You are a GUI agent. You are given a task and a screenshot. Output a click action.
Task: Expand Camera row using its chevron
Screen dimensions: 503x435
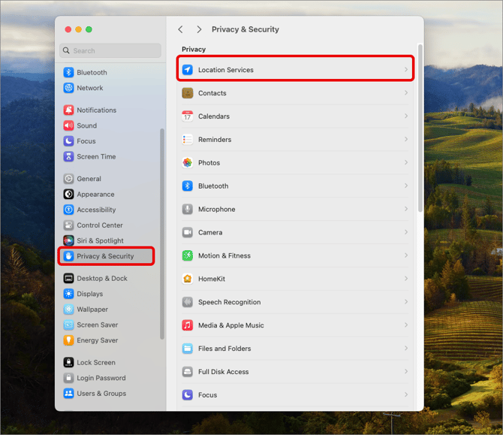406,232
